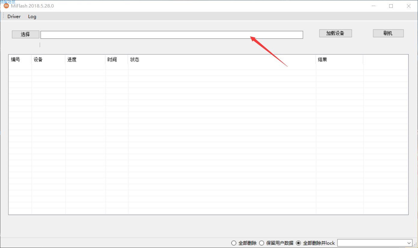Click the 结果 column header
This screenshot has height=248, width=418.
340,60
